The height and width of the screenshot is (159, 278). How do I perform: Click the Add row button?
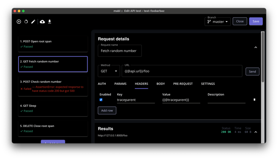pos(107,110)
